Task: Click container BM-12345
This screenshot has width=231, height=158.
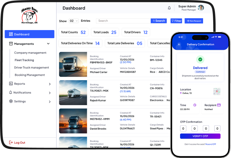Action: pos(156,60)
